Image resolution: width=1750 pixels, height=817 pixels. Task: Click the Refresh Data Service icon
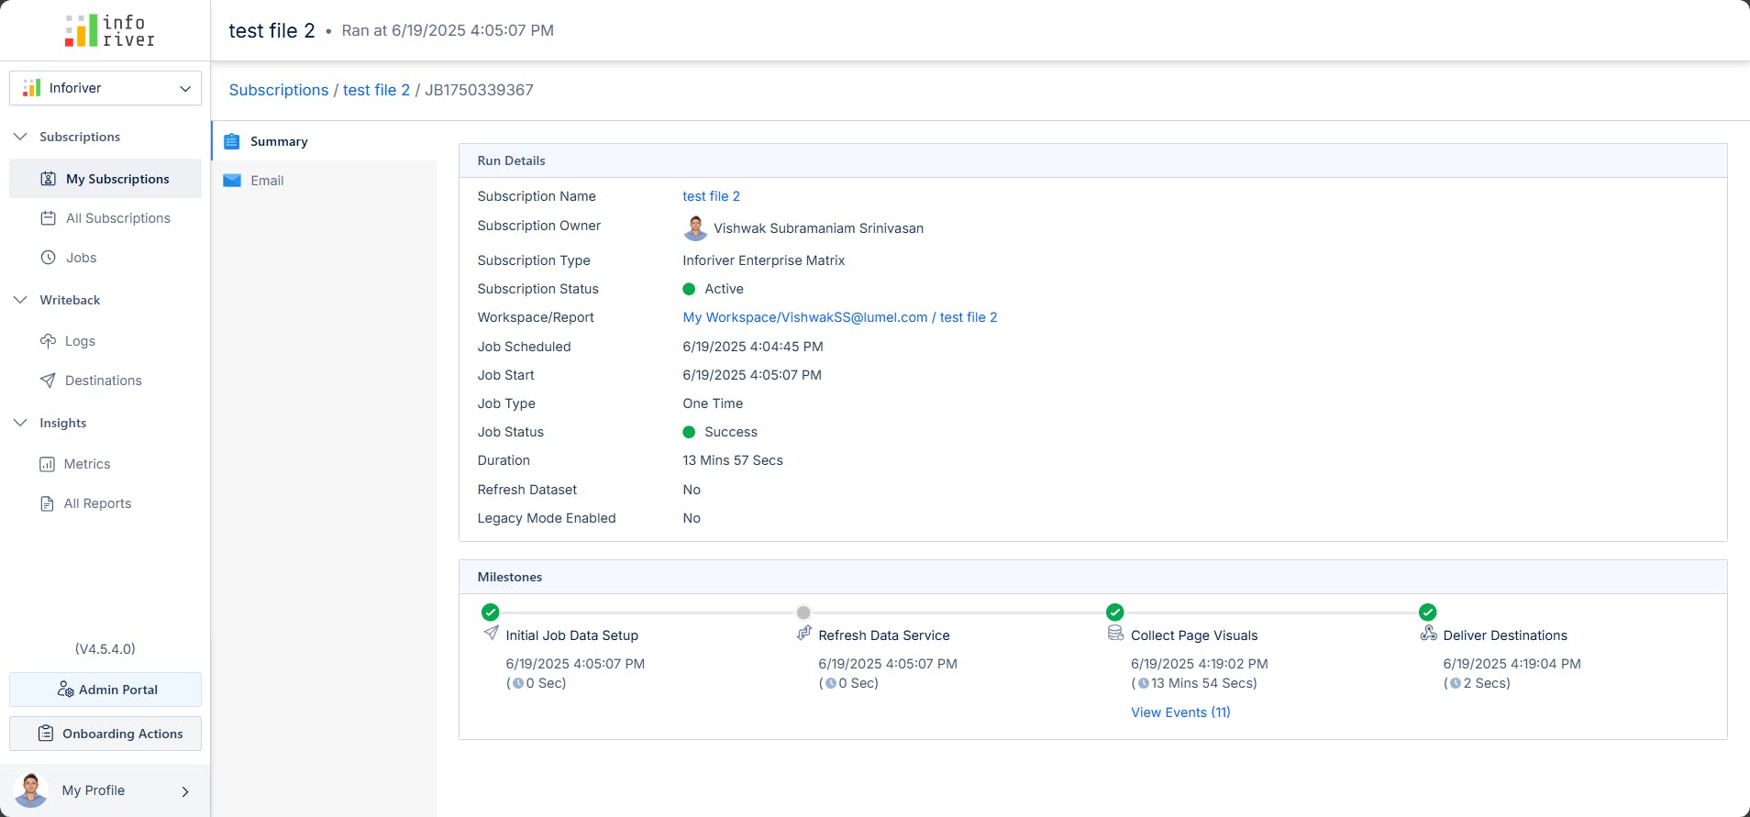coord(803,634)
